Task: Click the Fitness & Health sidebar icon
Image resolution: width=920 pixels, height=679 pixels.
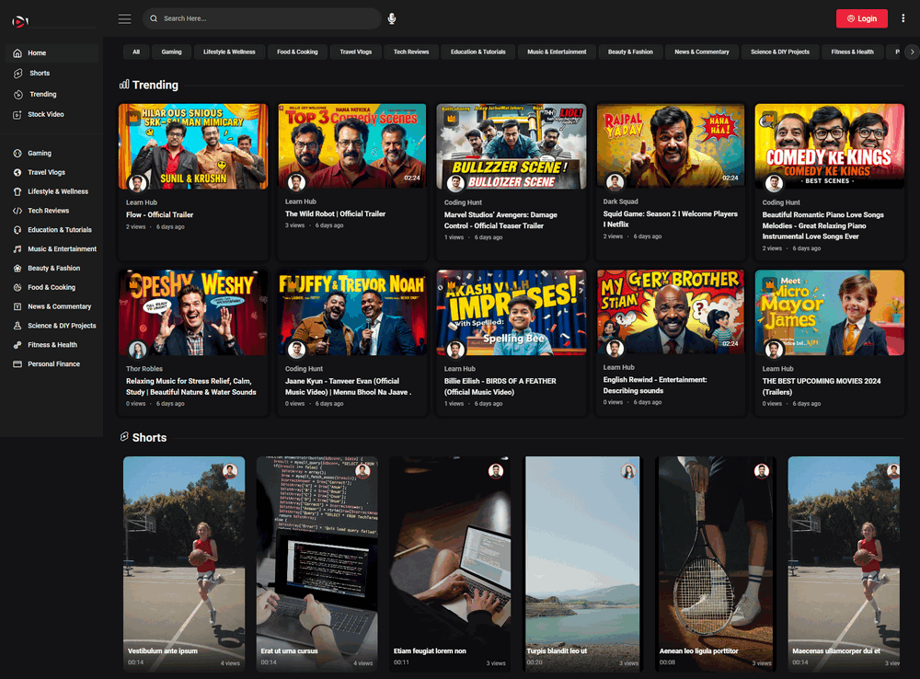Action: (17, 345)
